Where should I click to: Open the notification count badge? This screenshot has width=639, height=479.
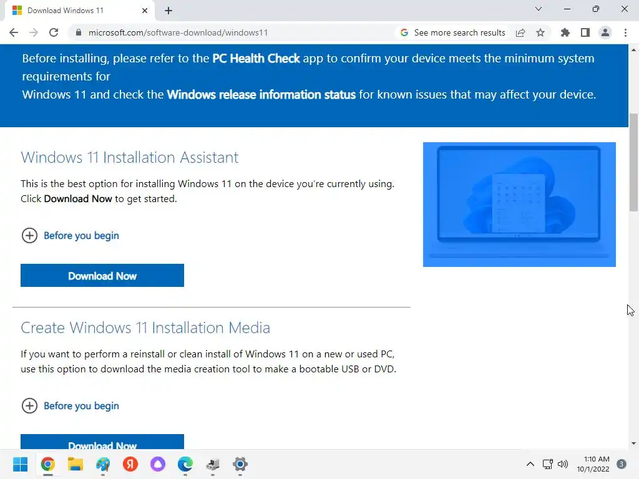[x=622, y=464]
